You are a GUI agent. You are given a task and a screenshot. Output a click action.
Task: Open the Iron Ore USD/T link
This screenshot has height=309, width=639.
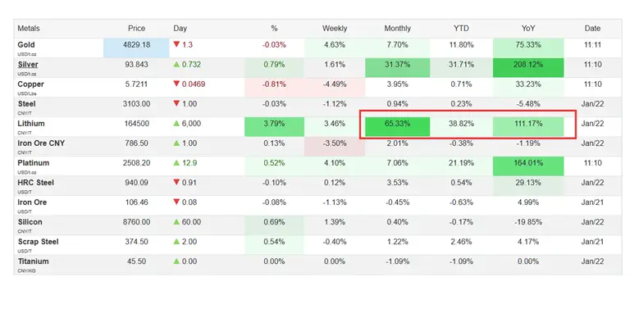point(32,202)
